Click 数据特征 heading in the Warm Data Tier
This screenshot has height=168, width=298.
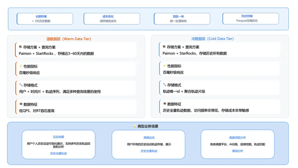tap(30, 104)
